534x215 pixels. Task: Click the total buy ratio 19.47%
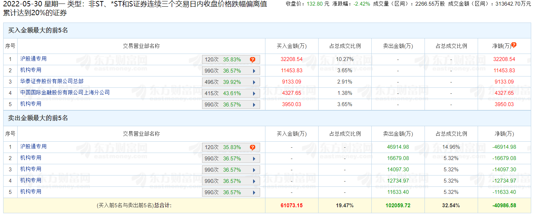[x=345, y=205]
